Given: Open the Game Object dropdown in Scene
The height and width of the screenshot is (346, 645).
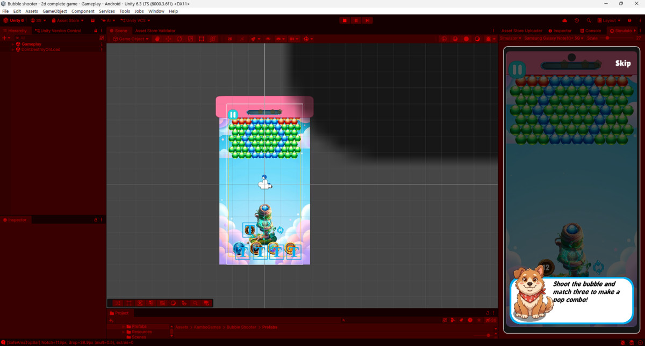Looking at the screenshot, I should pos(131,39).
